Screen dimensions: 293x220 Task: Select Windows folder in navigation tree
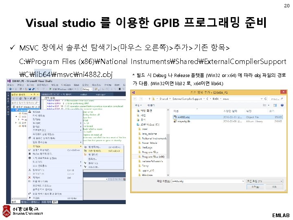point(145,175)
